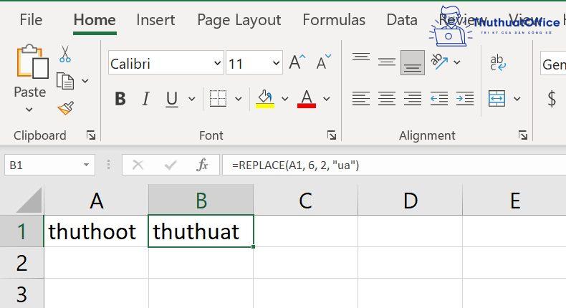Activate the Format Painter brush
The height and width of the screenshot is (308, 566).
[x=66, y=107]
